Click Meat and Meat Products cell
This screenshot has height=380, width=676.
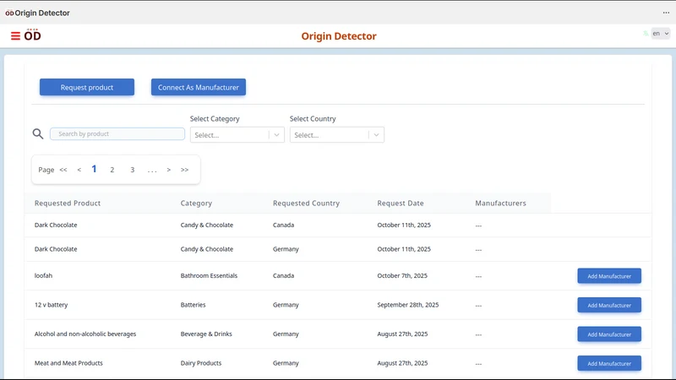[68, 363]
